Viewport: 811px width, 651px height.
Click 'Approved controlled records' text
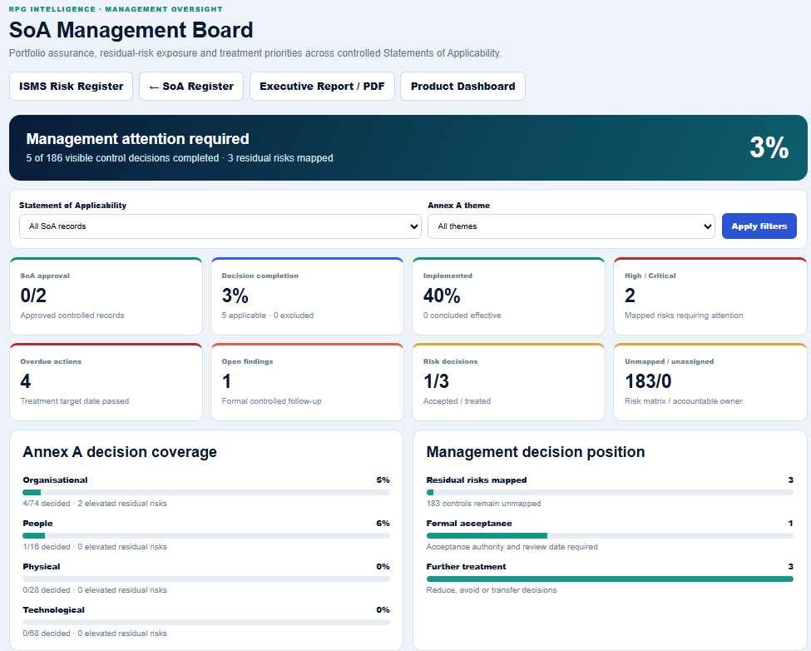(x=72, y=316)
